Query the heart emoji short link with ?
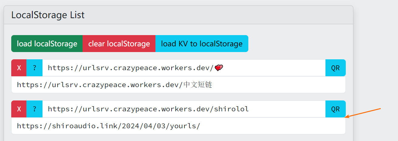 click(34, 68)
